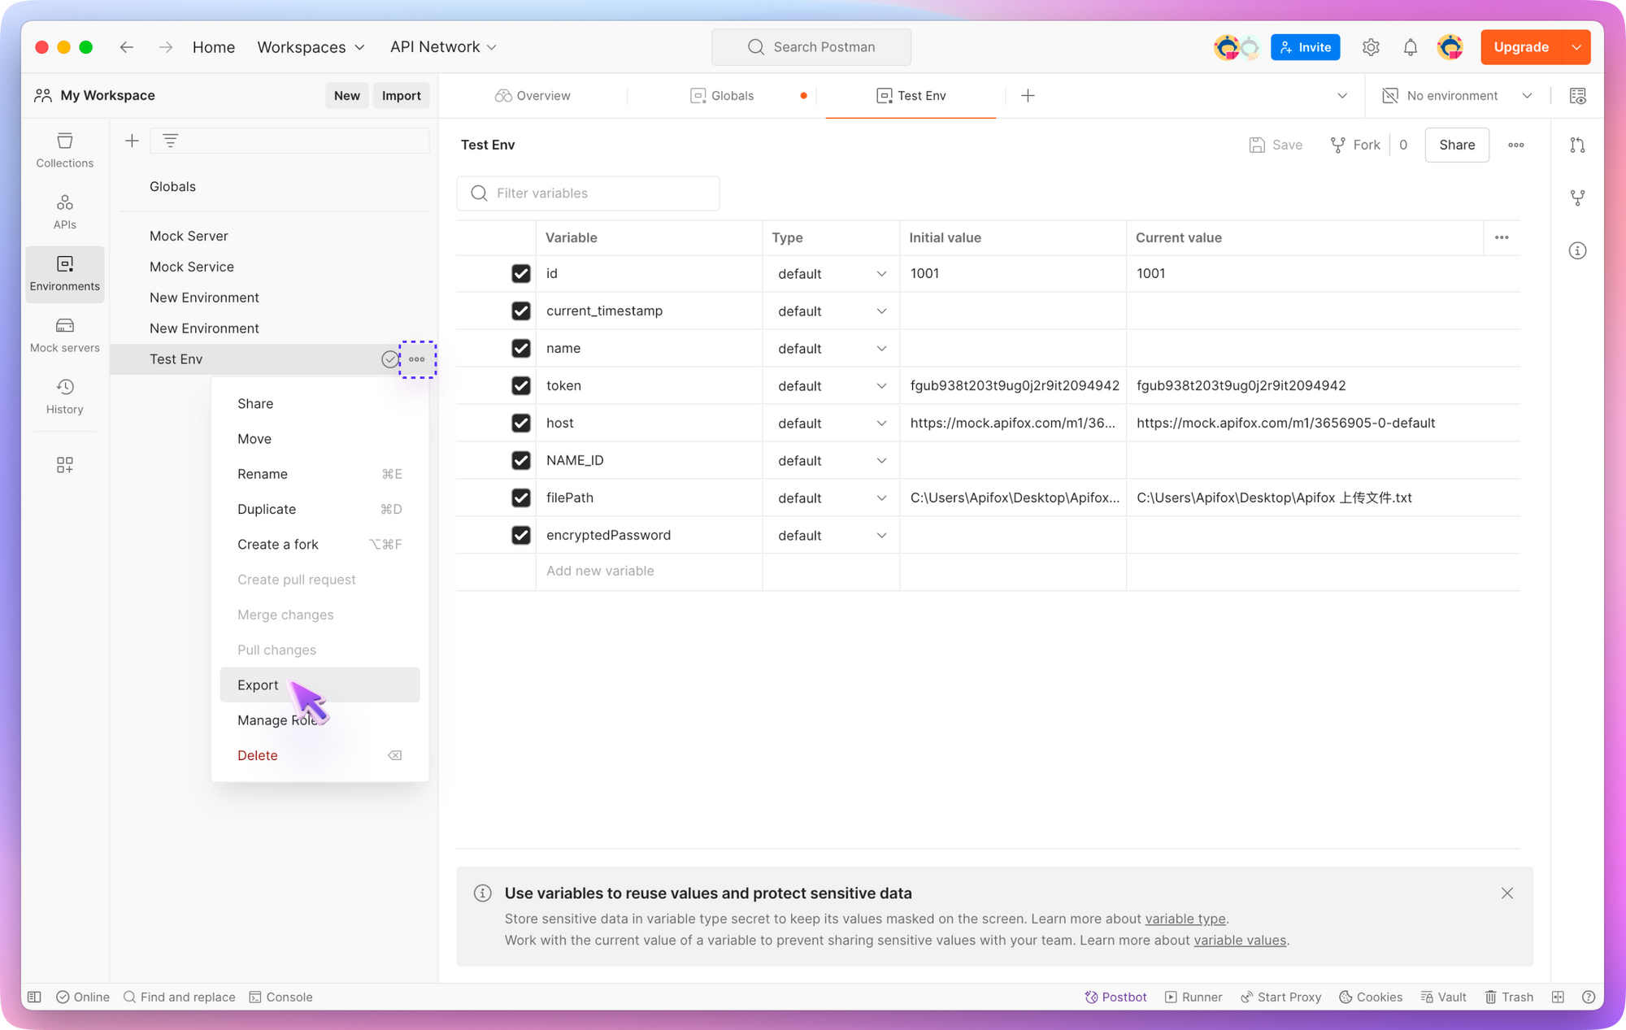
Task: Open the pull requests icon in right sidebar
Action: pyautogui.click(x=1578, y=145)
